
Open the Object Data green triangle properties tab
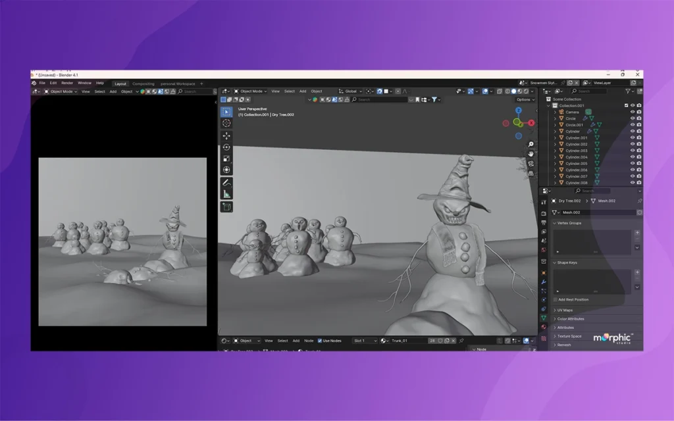coord(544,318)
